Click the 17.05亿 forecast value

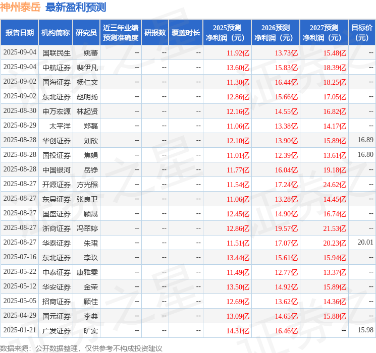coord(335,97)
